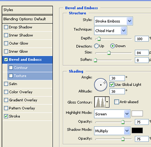Select the Up direction radio button

click(97, 46)
